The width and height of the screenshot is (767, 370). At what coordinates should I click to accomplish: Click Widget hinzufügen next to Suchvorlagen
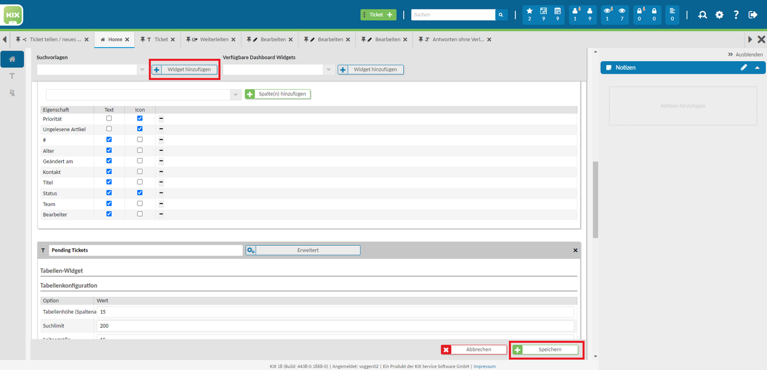[185, 69]
